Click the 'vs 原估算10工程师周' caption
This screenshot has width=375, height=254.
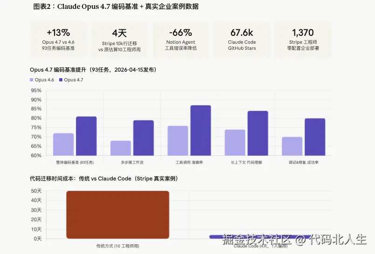point(119,50)
